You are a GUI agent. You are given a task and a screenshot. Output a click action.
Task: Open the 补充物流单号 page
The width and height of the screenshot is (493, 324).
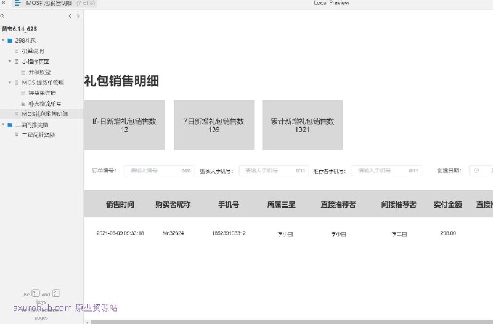point(44,103)
